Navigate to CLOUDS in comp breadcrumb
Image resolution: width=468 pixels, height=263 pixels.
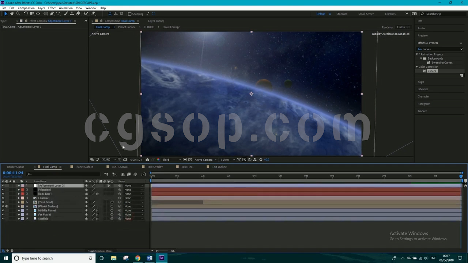pyautogui.click(x=149, y=27)
